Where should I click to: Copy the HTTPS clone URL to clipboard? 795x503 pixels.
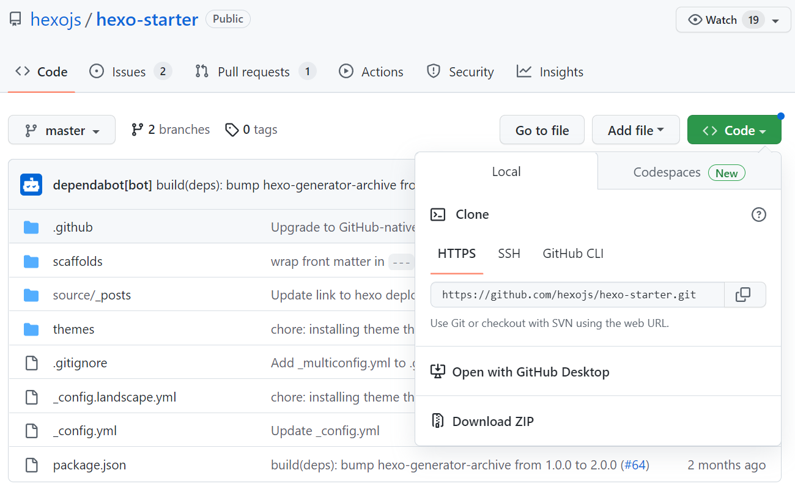point(744,295)
